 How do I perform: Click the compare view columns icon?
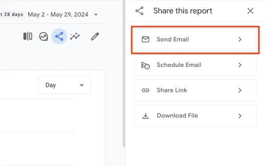click(x=28, y=36)
